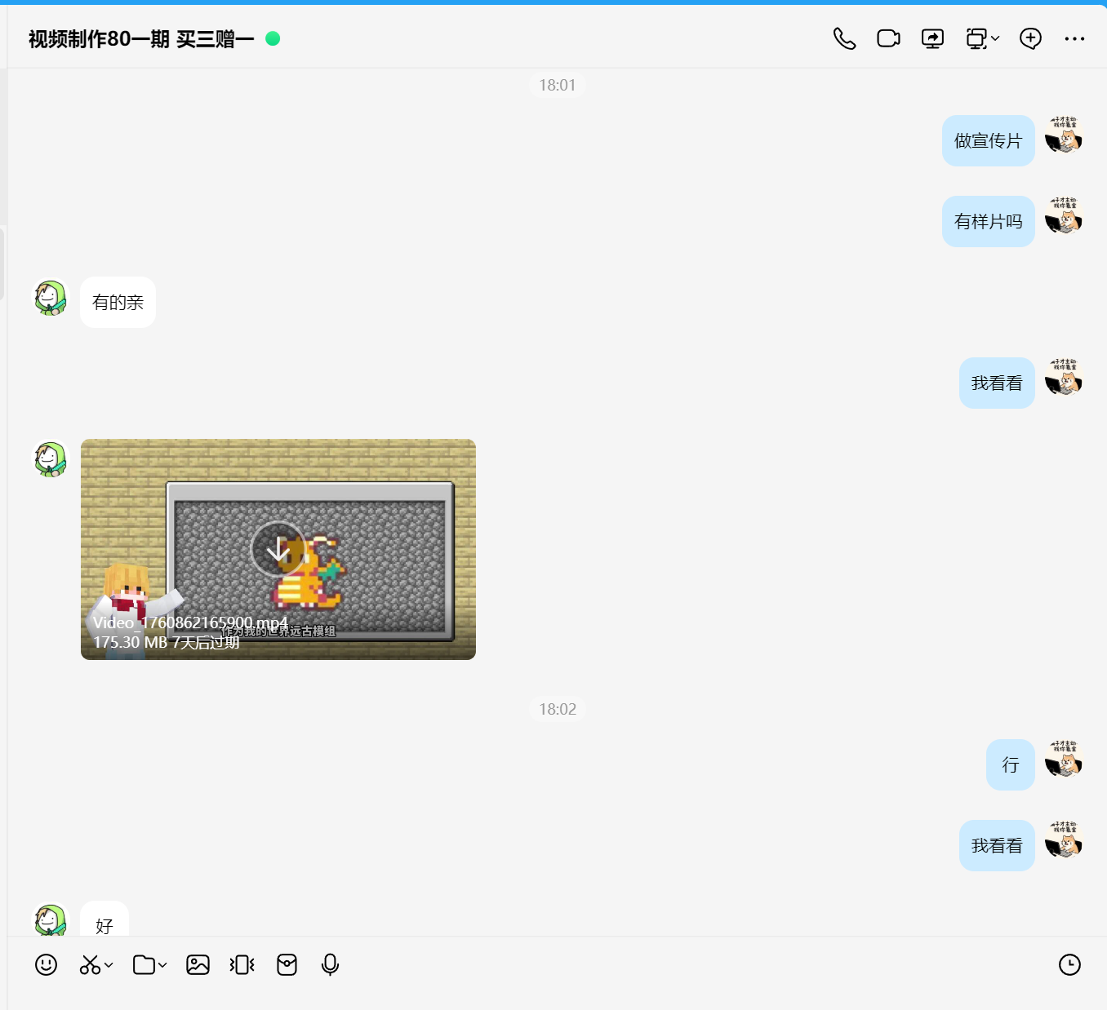
Task: Click the microphone voice message icon
Action: pyautogui.click(x=330, y=965)
